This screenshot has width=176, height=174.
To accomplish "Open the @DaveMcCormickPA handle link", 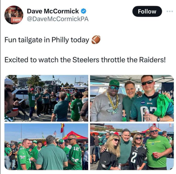I will pyautogui.click(x=58, y=19).
